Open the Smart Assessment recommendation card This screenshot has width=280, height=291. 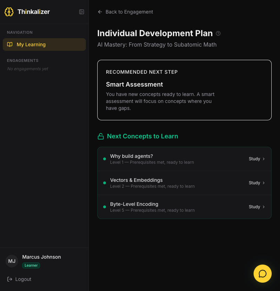point(184,90)
